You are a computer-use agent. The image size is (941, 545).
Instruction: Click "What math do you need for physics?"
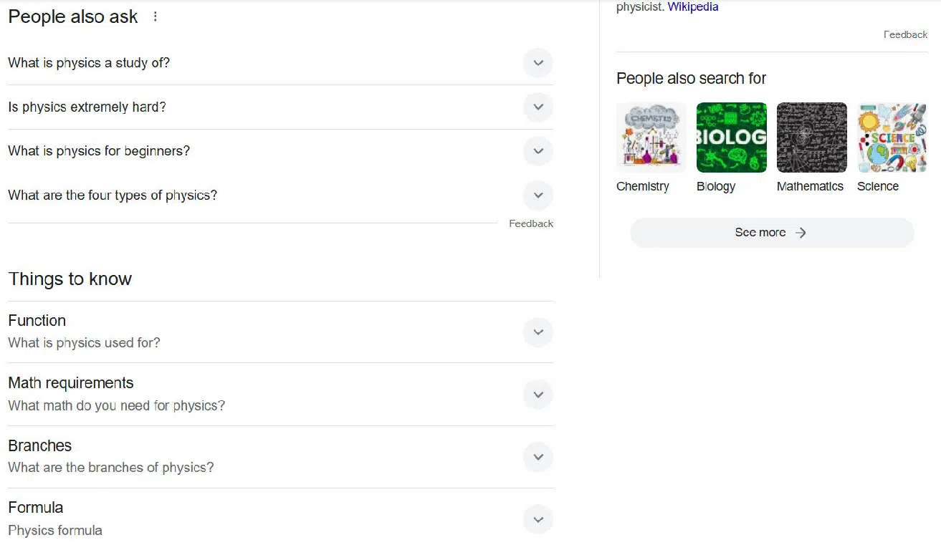click(x=116, y=406)
